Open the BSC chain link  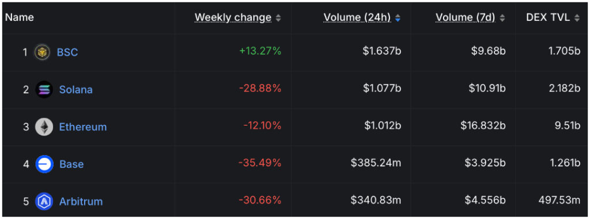pos(67,52)
